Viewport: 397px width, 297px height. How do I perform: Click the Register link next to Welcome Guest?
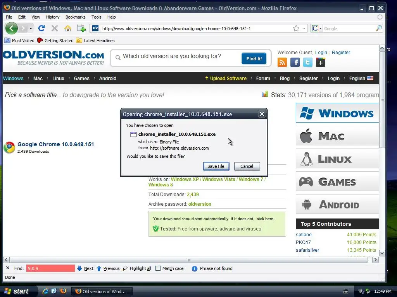tap(341, 52)
